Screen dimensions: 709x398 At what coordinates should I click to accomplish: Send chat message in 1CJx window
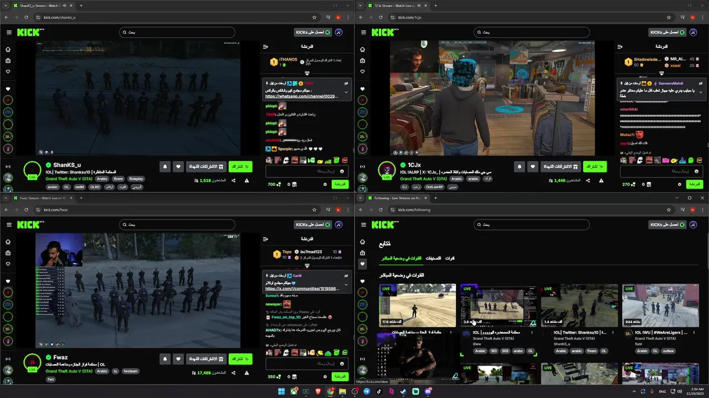click(695, 184)
